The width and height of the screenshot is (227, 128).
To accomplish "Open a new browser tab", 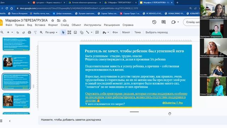I will pyautogui.click(x=177, y=2).
